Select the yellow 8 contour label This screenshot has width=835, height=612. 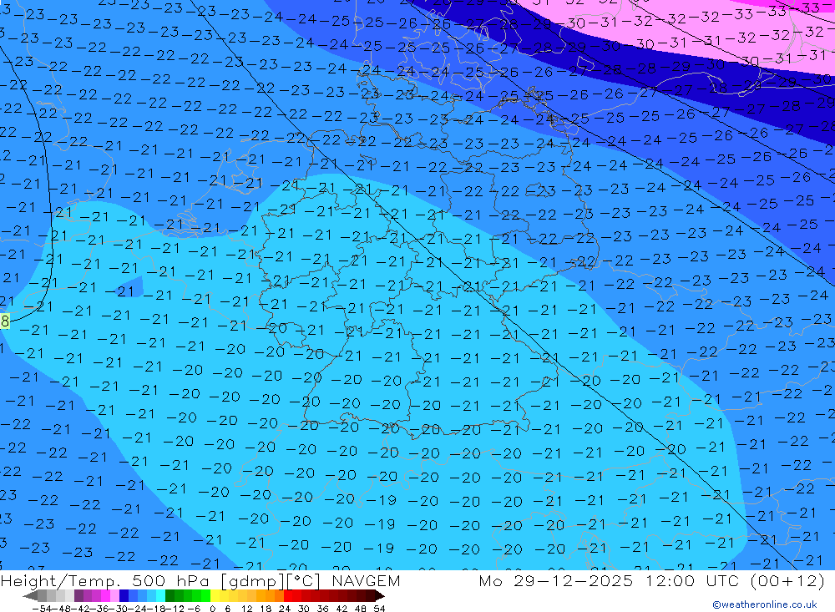[x=5, y=321]
